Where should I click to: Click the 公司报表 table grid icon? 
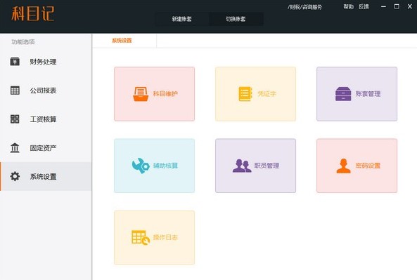point(15,91)
